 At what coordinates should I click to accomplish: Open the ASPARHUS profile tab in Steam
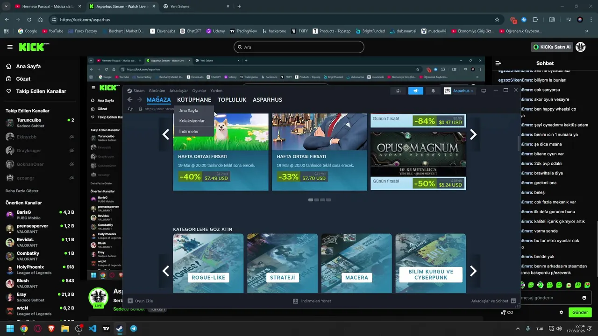coord(267,100)
